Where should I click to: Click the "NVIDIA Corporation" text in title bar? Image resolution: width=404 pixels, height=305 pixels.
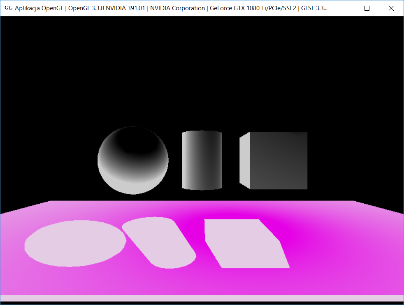(177, 8)
